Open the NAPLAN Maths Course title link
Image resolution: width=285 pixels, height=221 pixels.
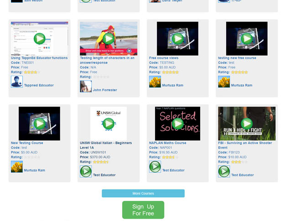coord(168,143)
